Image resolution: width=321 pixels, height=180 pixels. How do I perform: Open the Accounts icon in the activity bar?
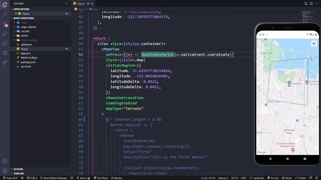(5, 161)
